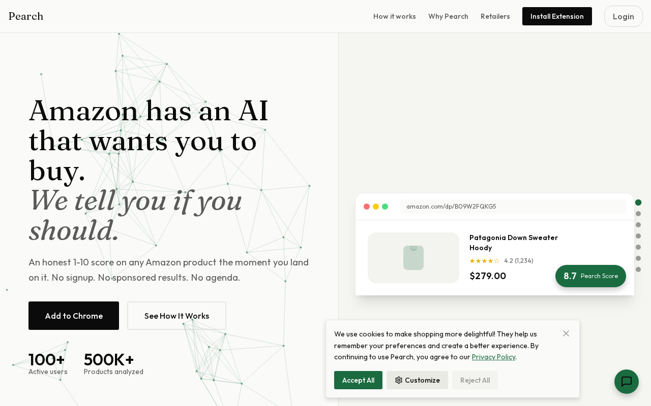651x406 pixels.
Task: Open the How it works menu item
Action: click(395, 16)
